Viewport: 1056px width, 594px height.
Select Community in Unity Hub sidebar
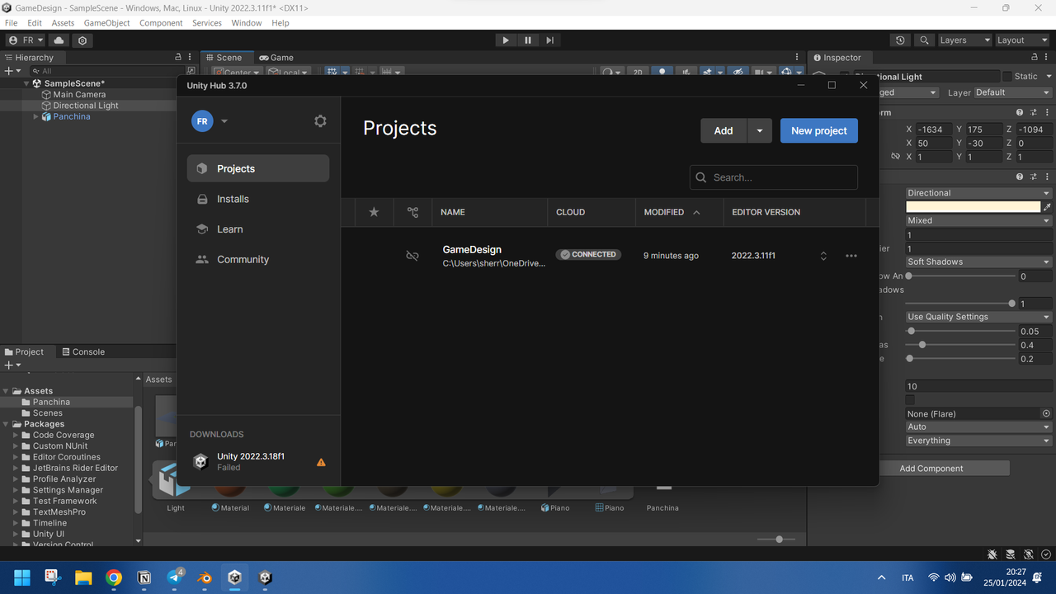(258, 259)
